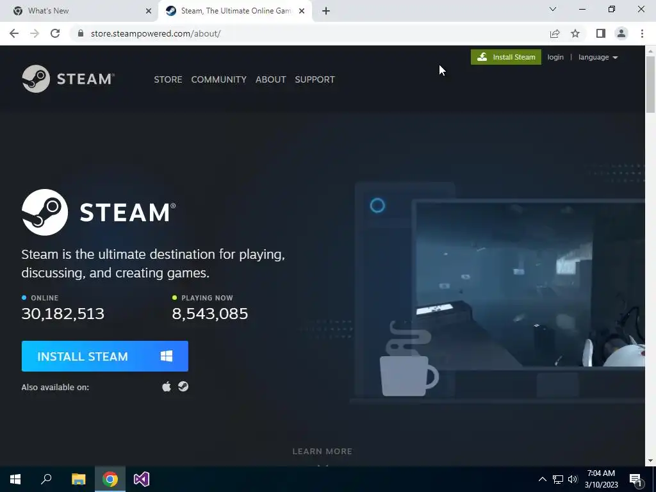Open the COMMUNITY menu
The image size is (656, 492).
(x=219, y=79)
